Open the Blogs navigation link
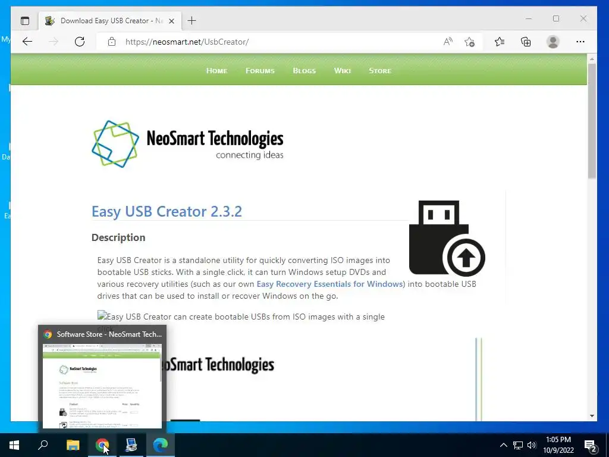The image size is (609, 457). coord(304,71)
